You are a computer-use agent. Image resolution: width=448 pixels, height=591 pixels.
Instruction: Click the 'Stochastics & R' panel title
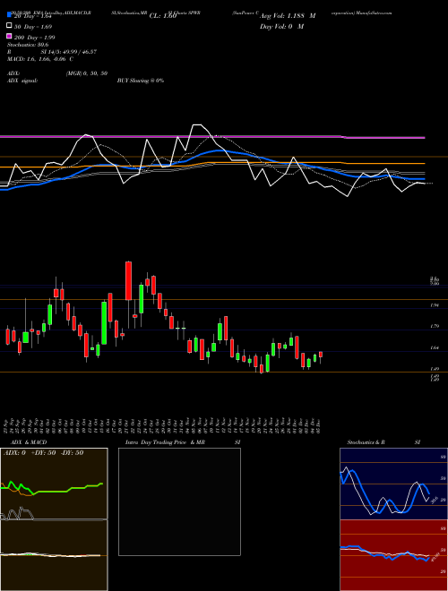pyautogui.click(x=366, y=442)
